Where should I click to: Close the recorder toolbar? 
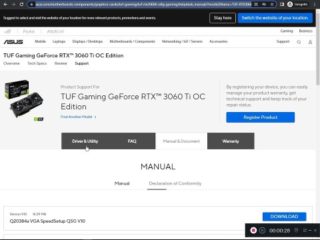315,231
